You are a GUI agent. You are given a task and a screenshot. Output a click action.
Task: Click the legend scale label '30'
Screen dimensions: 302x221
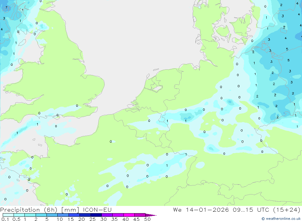click(x=103, y=219)
